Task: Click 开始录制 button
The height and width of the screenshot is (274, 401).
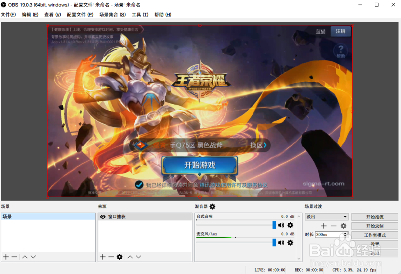Action: tap(375, 226)
